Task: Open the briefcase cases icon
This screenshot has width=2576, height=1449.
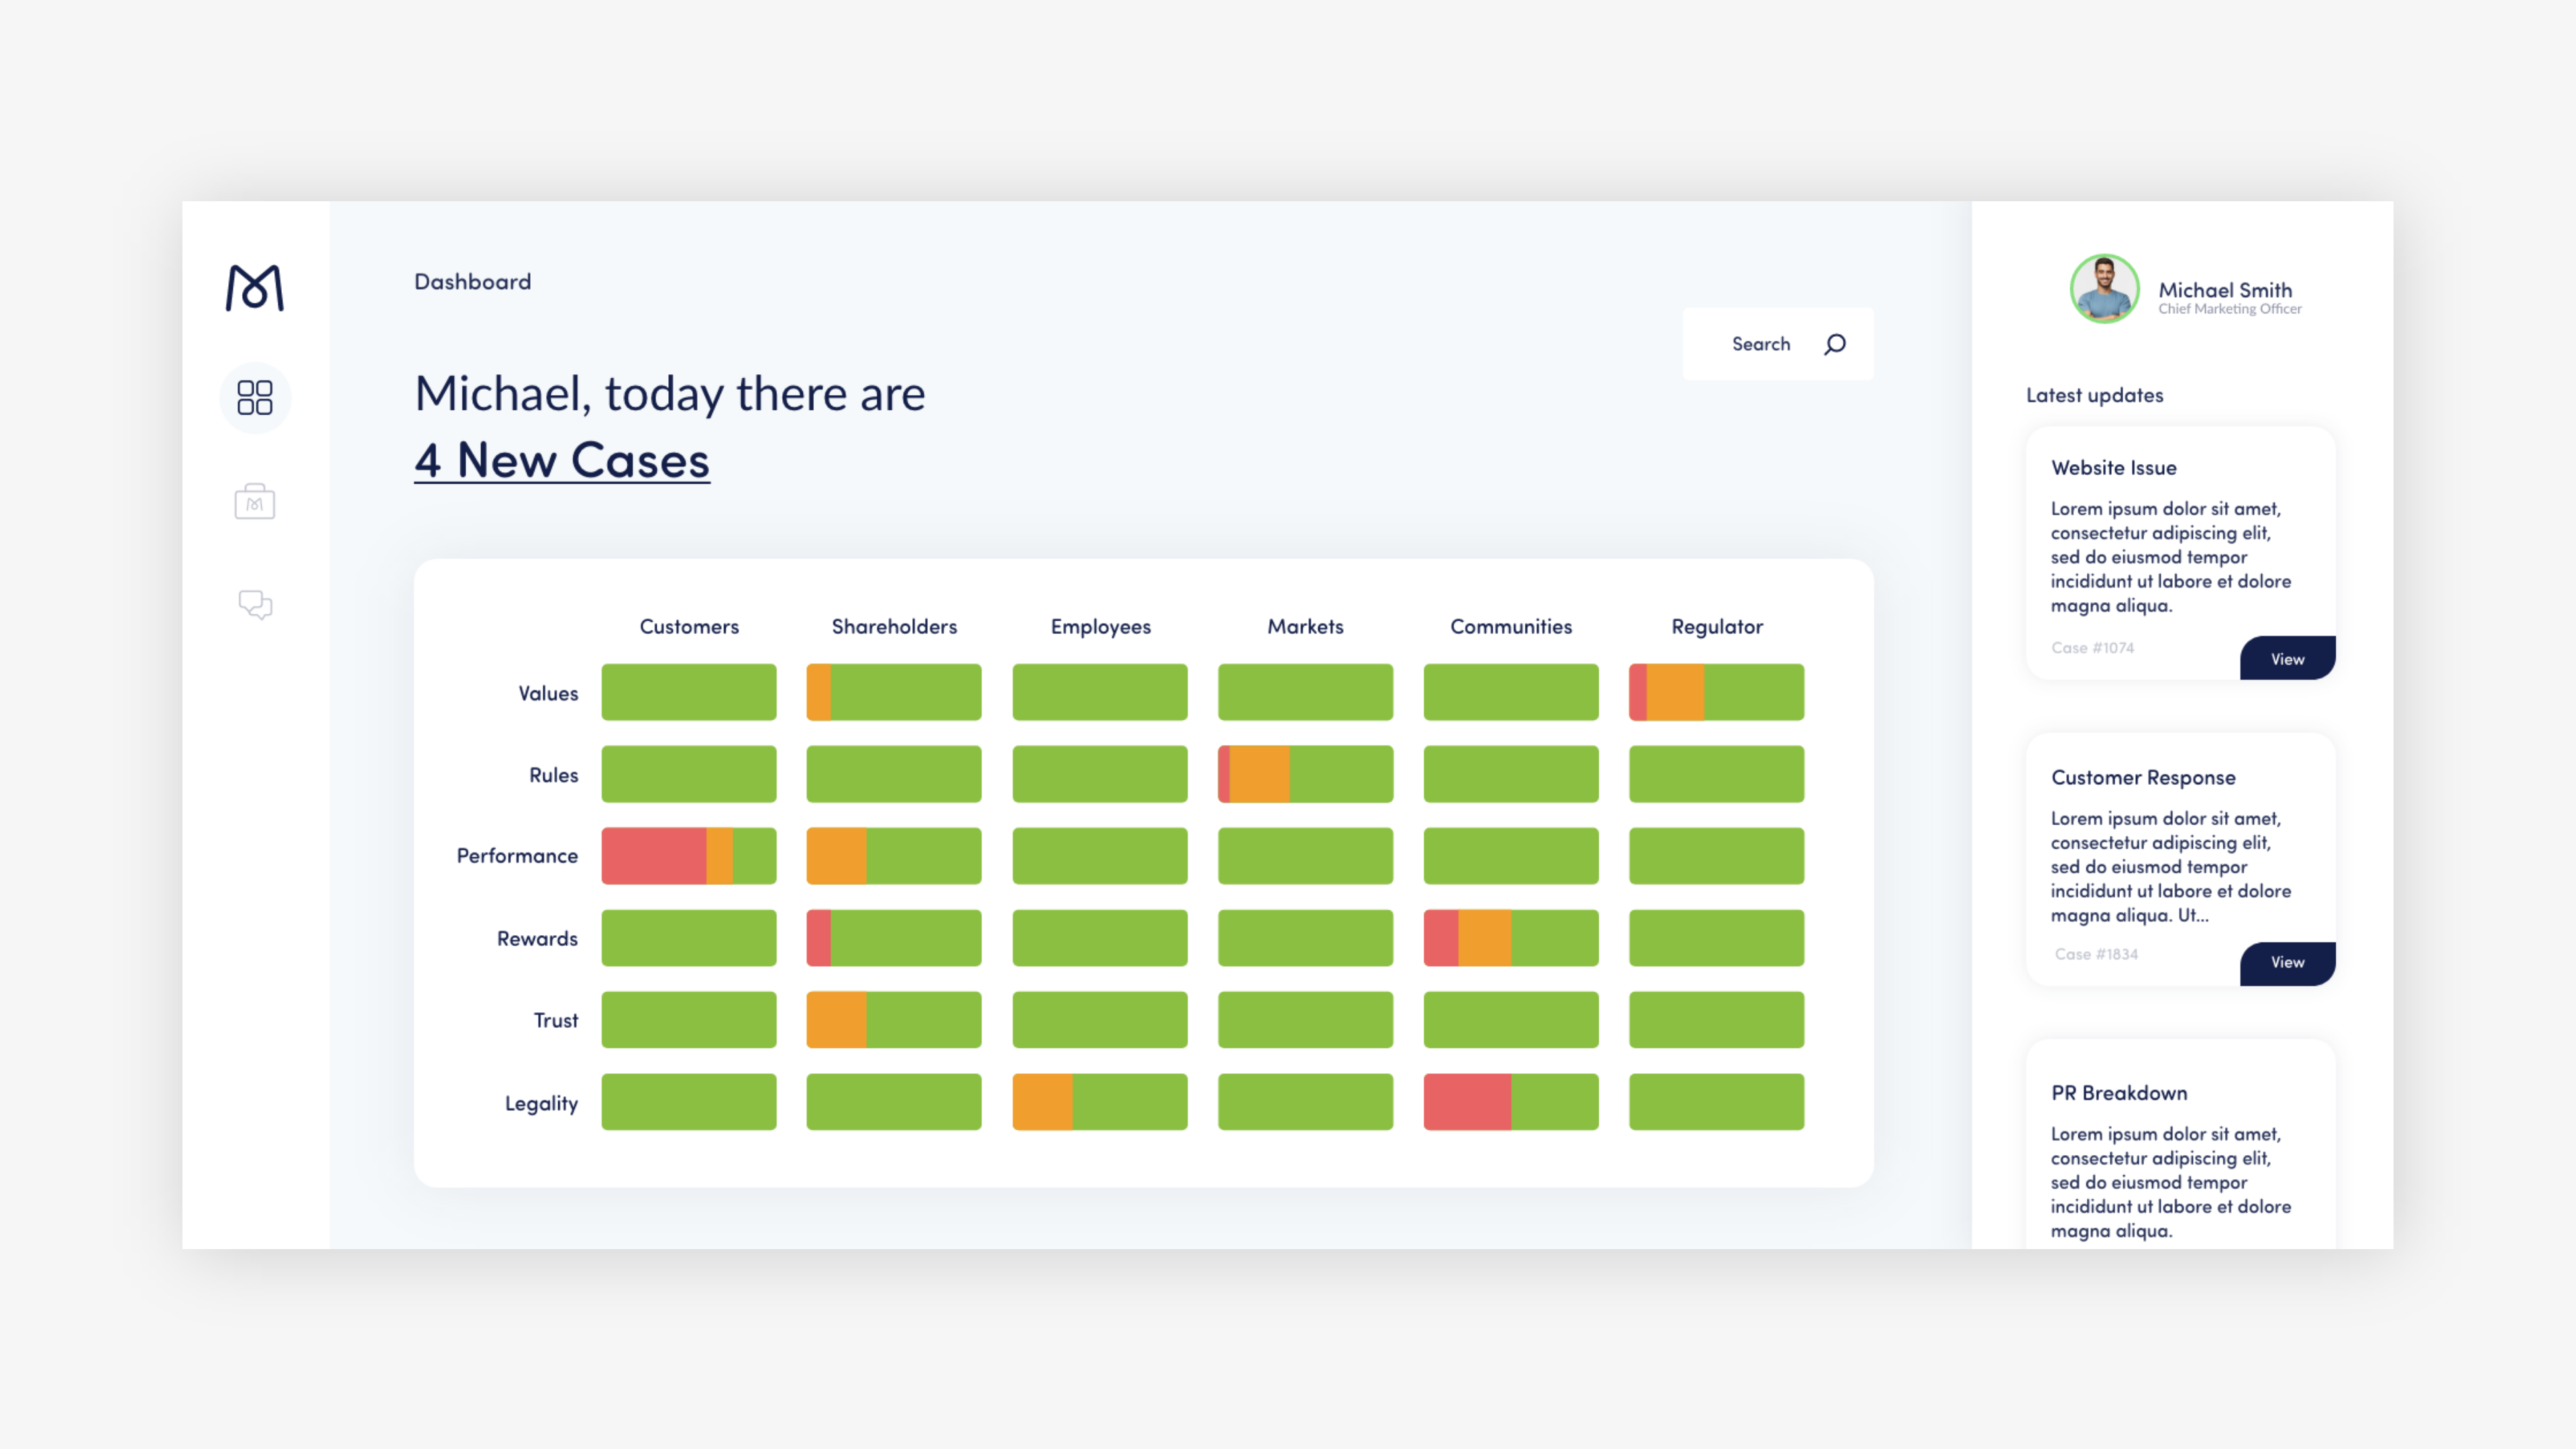Action: point(254,501)
